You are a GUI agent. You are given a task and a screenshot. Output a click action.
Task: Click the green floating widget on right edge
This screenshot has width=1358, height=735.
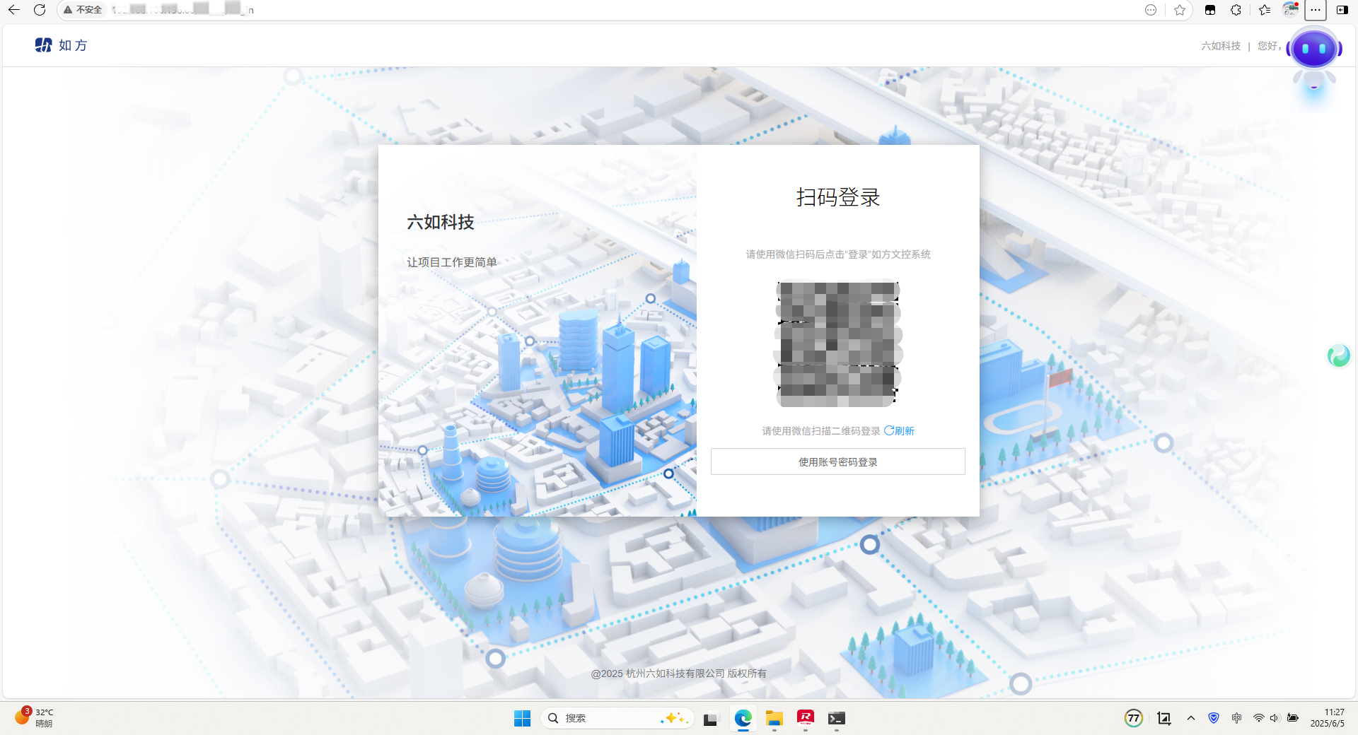(x=1338, y=355)
